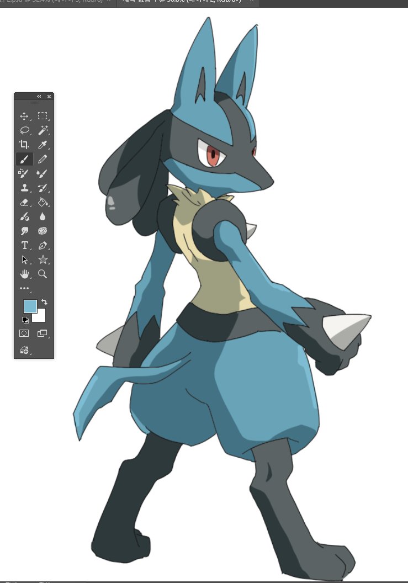Image resolution: width=408 pixels, height=583 pixels.
Task: Select the Eyedropper tool
Action: coord(43,145)
